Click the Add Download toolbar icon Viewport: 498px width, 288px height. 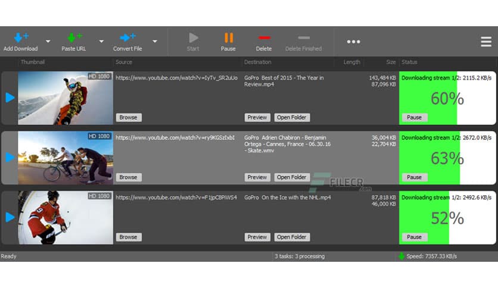point(21,37)
